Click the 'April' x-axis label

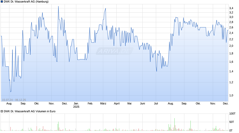coord(117,104)
